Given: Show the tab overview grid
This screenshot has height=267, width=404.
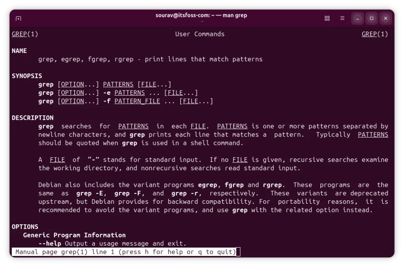Looking at the screenshot, I should click(x=327, y=18).
